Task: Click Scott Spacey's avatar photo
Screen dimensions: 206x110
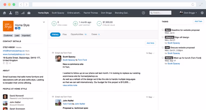Action: (x=58, y=59)
